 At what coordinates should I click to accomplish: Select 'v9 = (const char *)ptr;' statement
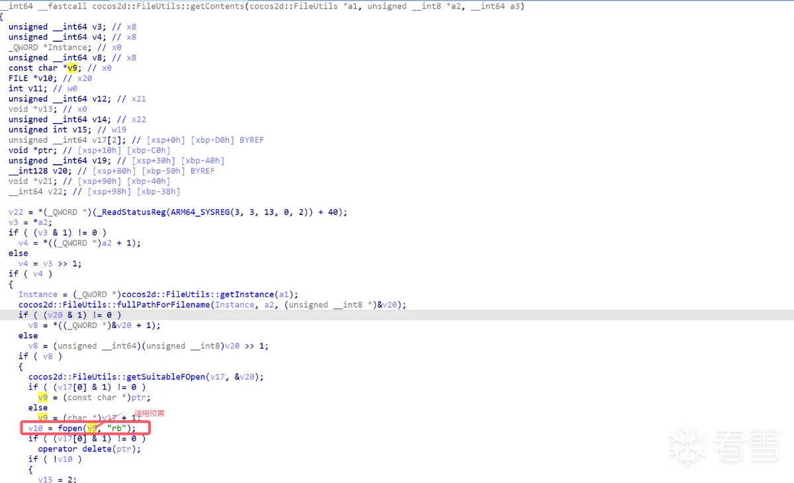click(x=95, y=398)
